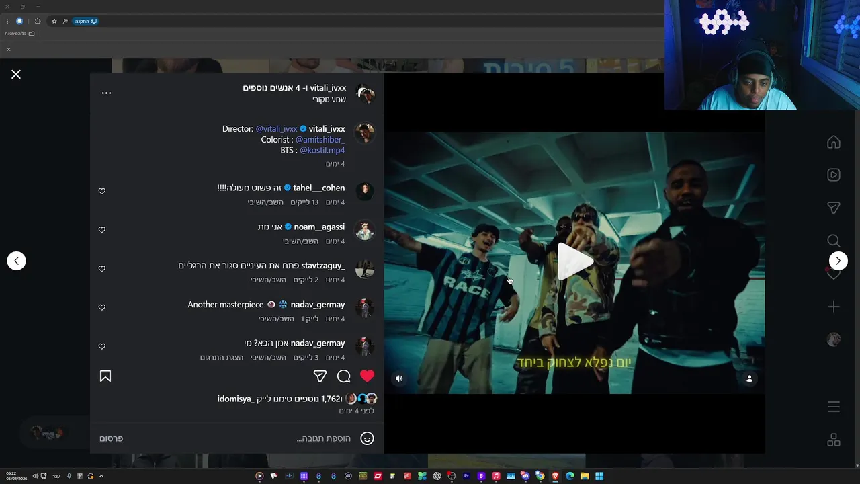Dismiss the bar below the bookmarks
Image resolution: width=860 pixels, height=484 pixels.
[9, 50]
